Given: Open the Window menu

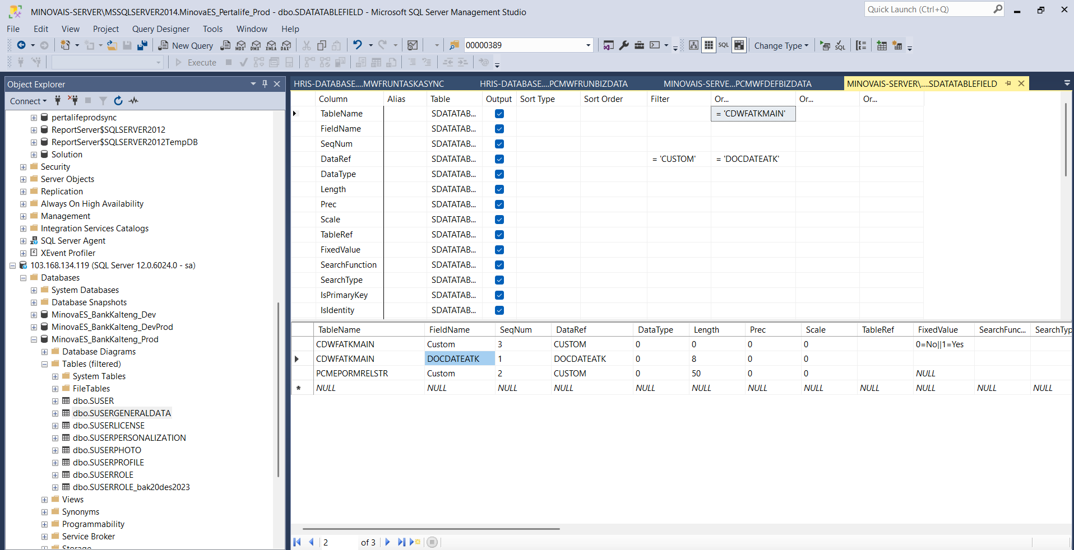Looking at the screenshot, I should pyautogui.click(x=252, y=29).
